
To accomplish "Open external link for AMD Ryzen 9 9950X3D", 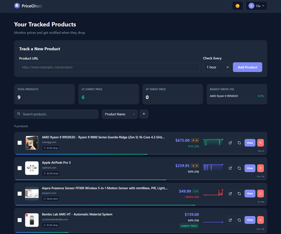I will [230, 143].
